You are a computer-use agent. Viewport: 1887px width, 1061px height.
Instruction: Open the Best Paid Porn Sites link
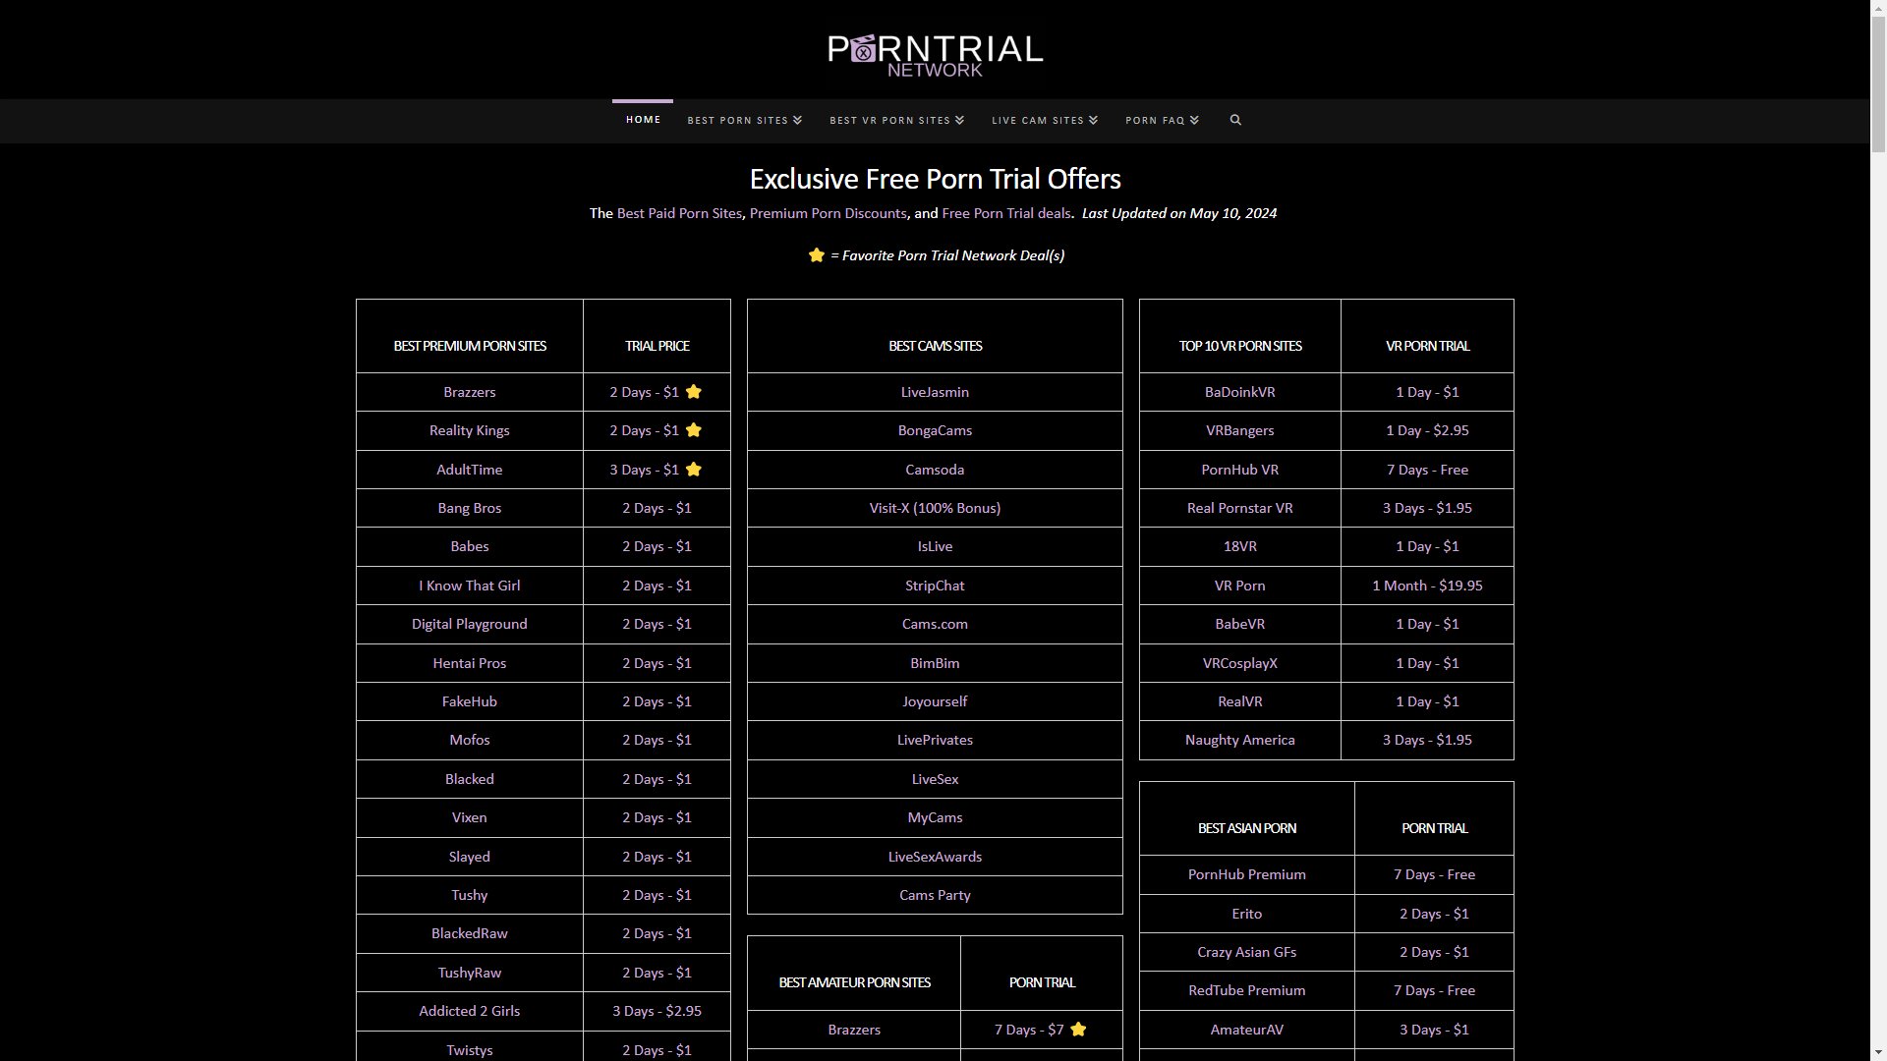pyautogui.click(x=679, y=213)
